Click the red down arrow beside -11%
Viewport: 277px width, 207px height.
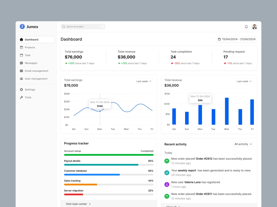[x=225, y=63]
